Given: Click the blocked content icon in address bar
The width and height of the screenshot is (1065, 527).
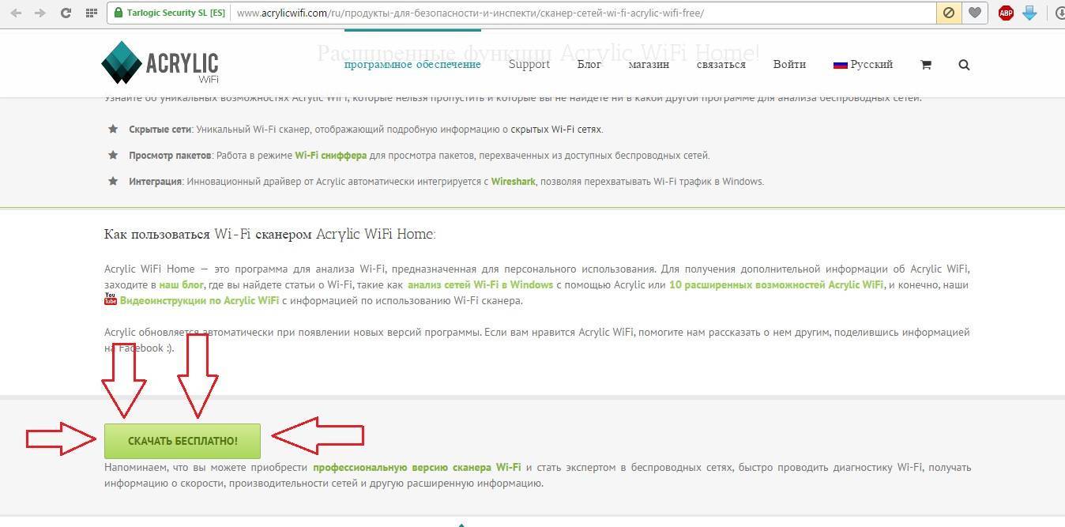Looking at the screenshot, I should [949, 13].
